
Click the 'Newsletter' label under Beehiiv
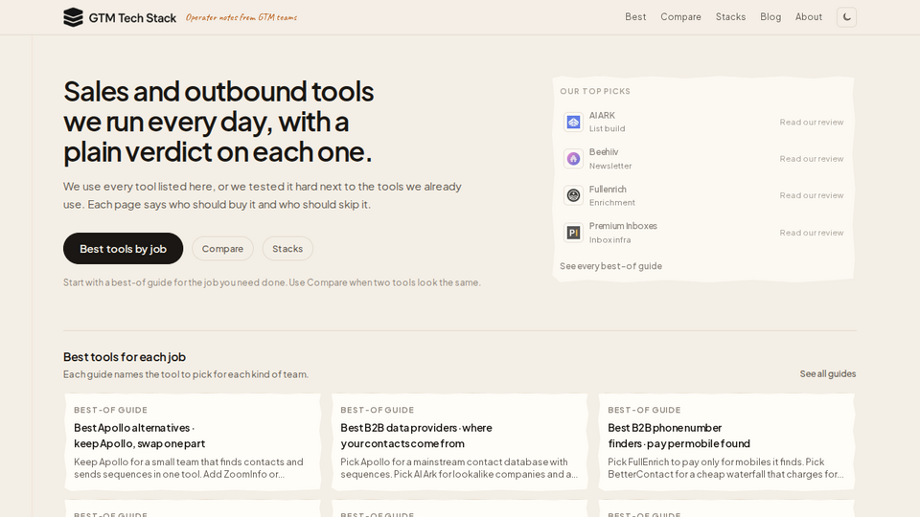[610, 166]
